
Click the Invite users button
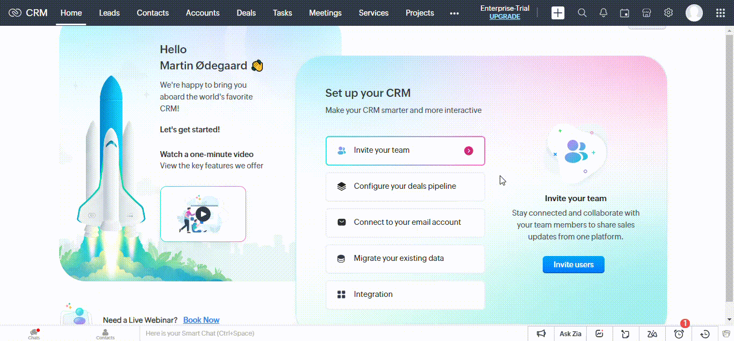(573, 264)
